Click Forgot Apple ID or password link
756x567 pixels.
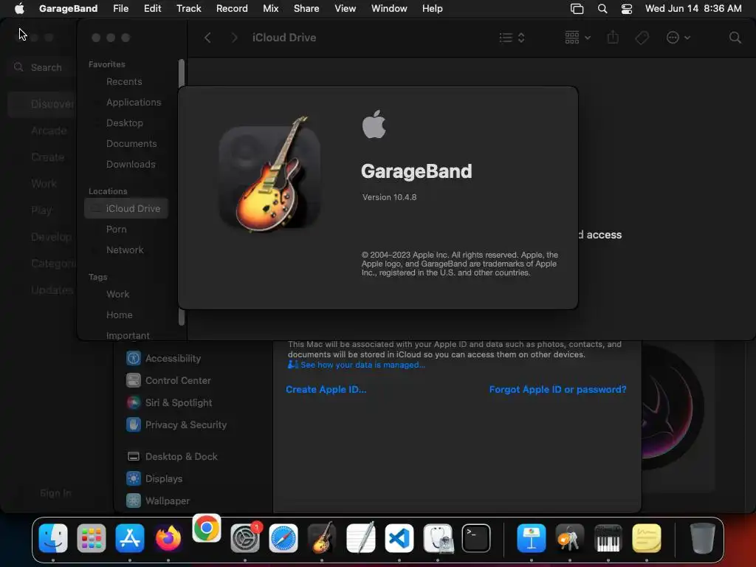tap(558, 389)
